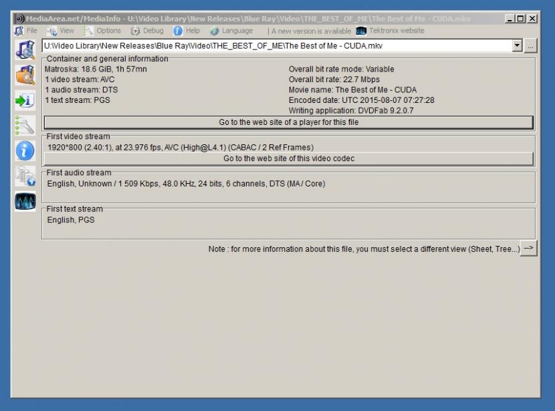This screenshot has height=411, width=555.
Task: Click 'Writing application: DVDFab 9.2.0.7' text
Action: pyautogui.click(x=351, y=111)
